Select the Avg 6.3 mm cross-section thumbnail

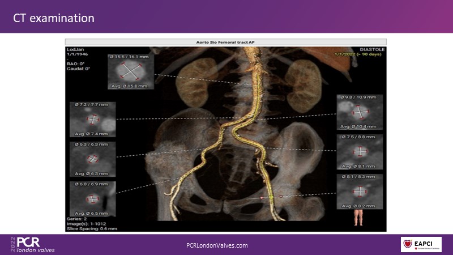coord(93,159)
